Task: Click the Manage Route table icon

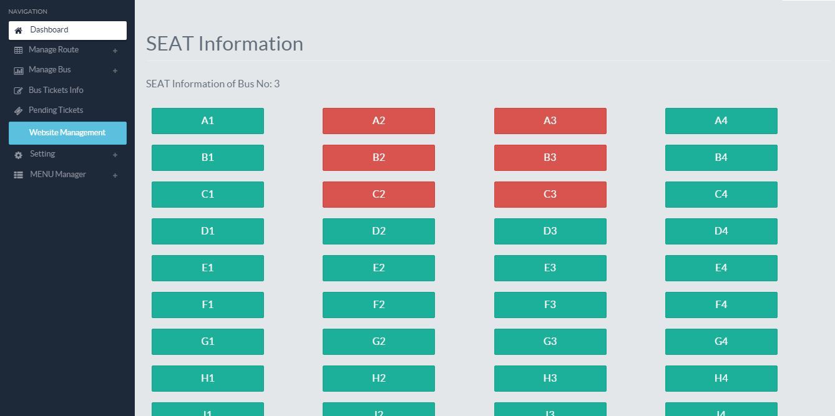Action: click(x=19, y=51)
